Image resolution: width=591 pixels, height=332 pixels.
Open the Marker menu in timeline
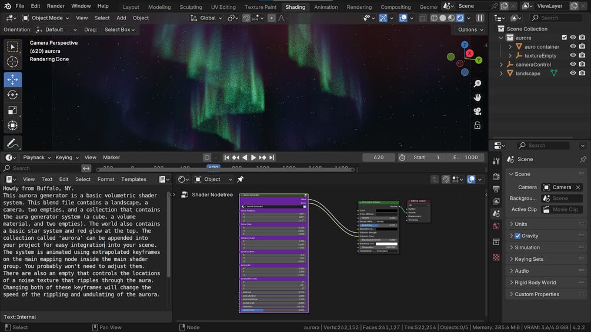111,157
